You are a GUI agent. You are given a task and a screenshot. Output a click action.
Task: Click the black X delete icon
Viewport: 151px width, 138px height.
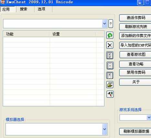(110, 45)
